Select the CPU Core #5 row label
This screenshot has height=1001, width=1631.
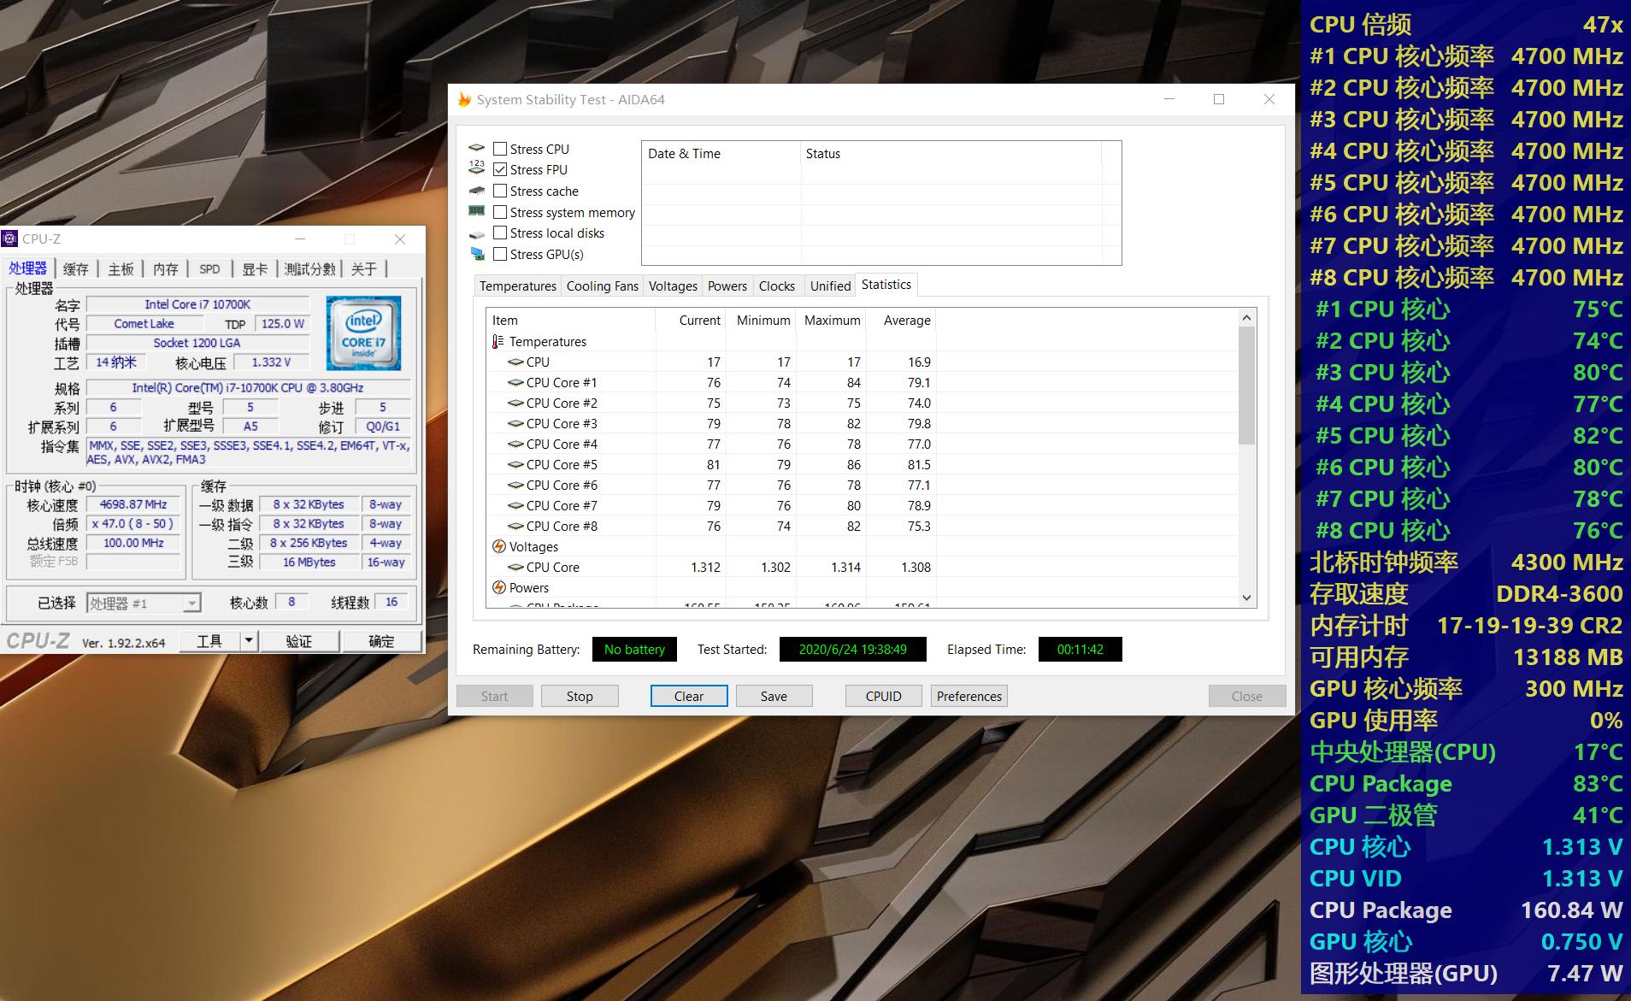pos(562,464)
